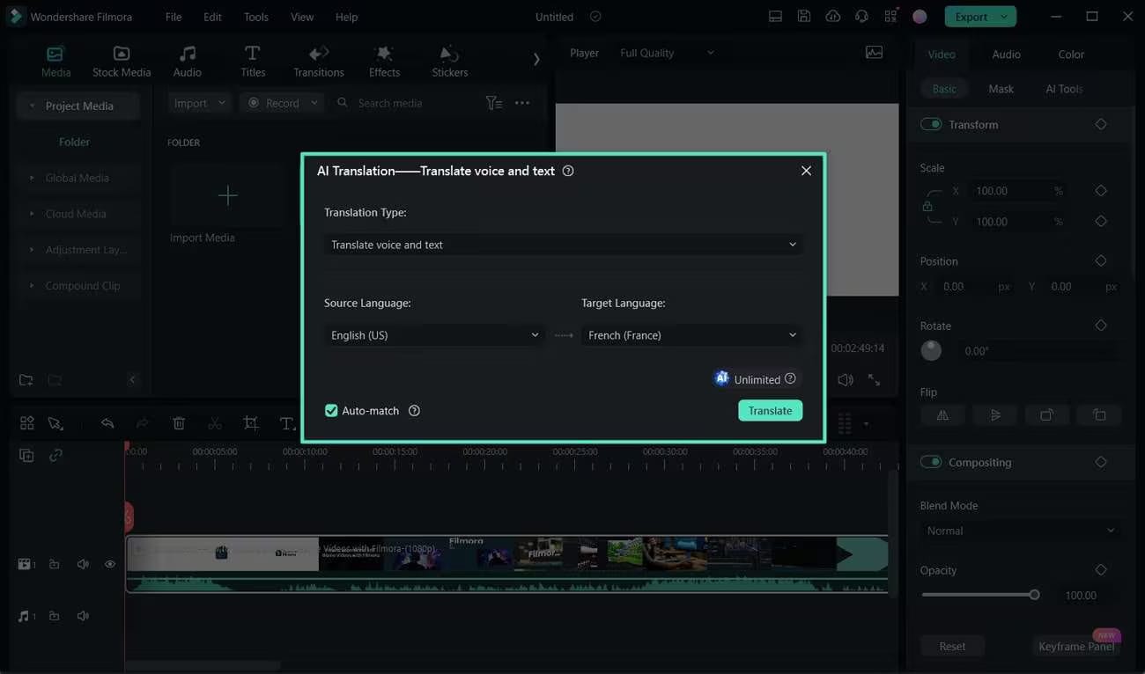Open the Tools menu
The height and width of the screenshot is (674, 1145).
256,17
